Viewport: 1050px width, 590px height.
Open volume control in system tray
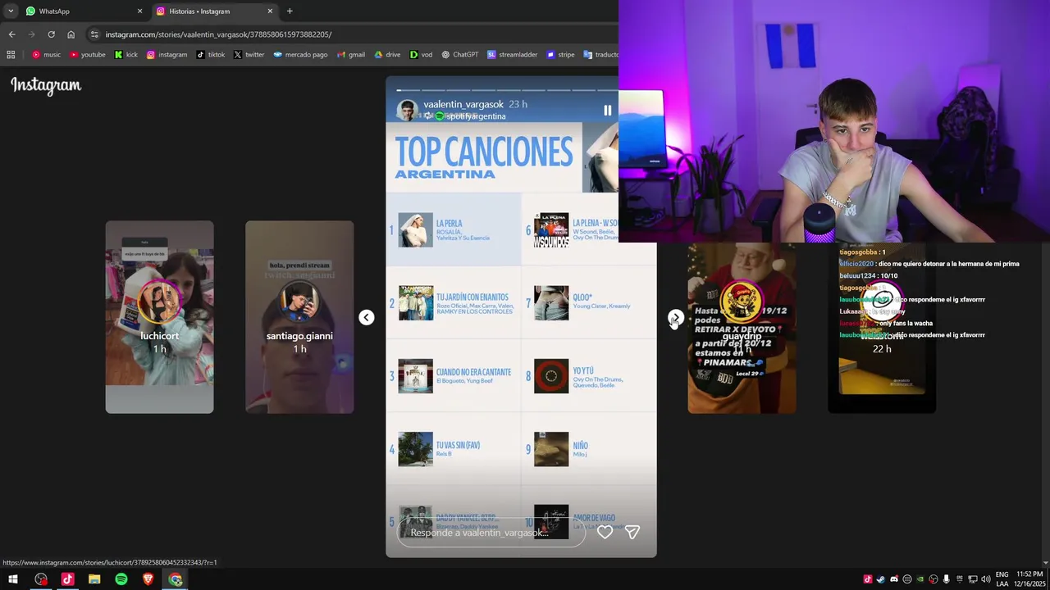pos(985,579)
